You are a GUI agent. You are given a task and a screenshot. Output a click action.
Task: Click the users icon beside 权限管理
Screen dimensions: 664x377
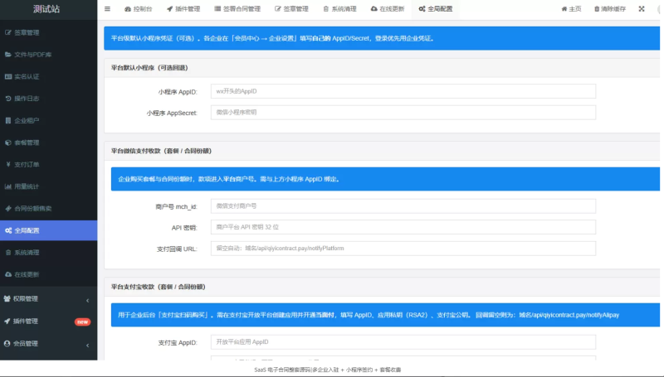pyautogui.click(x=7, y=298)
